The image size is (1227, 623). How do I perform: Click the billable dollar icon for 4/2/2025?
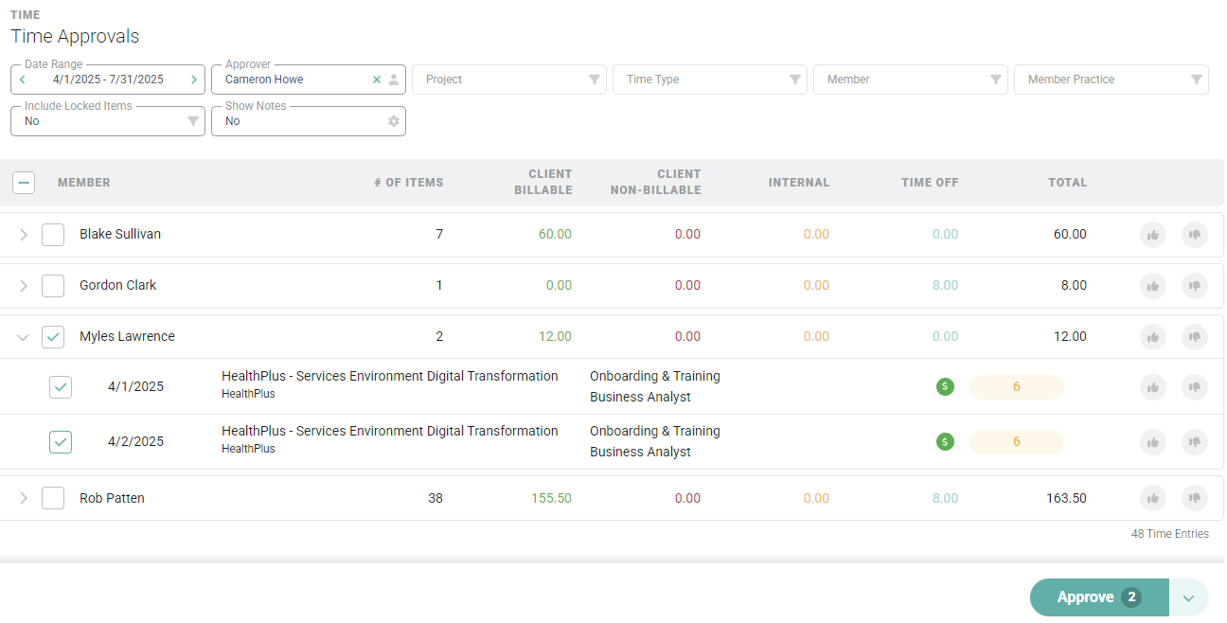pyautogui.click(x=945, y=441)
